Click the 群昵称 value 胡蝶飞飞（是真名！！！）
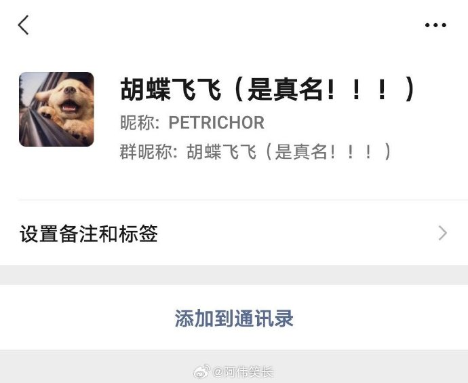Image resolution: width=468 pixels, height=383 pixels. point(289,151)
